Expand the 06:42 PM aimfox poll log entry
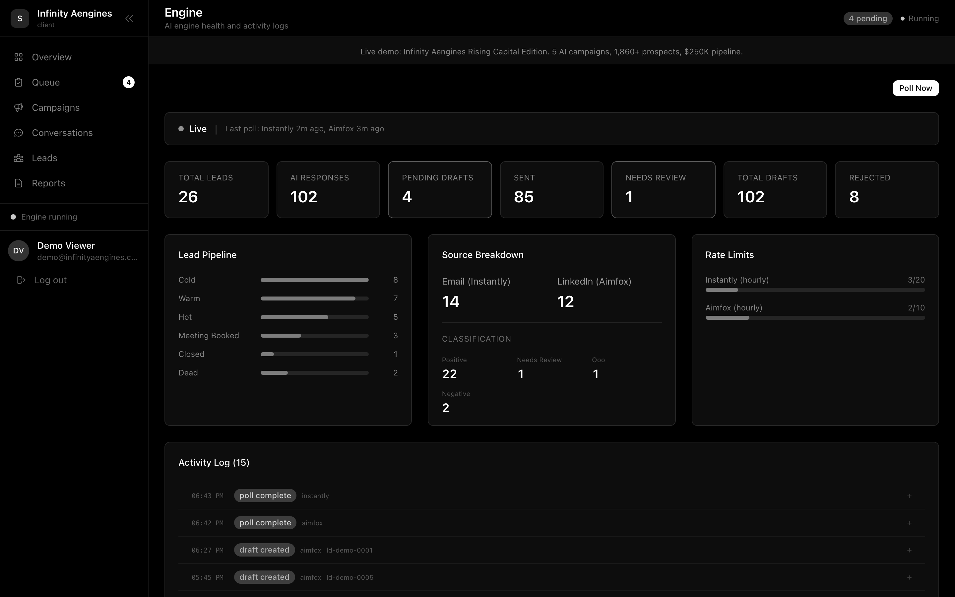This screenshot has height=597, width=955. coord(909,523)
